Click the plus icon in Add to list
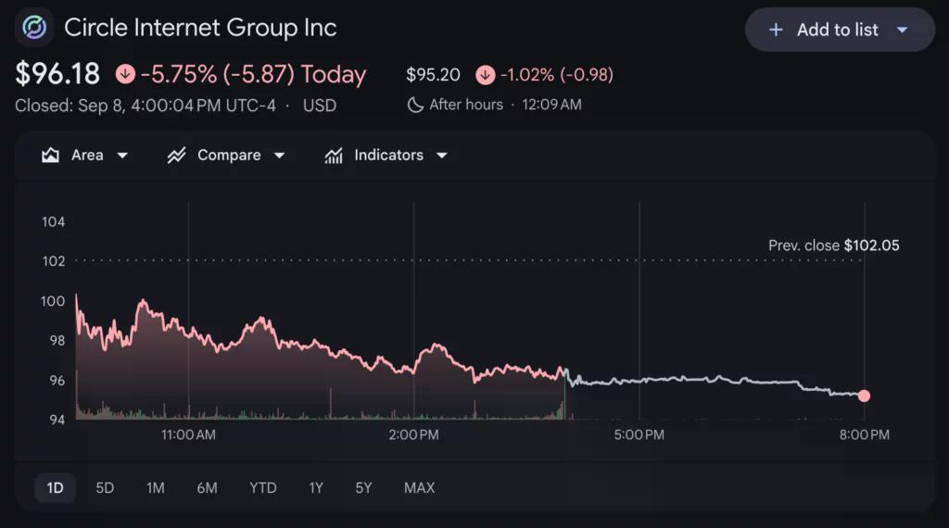Image resolution: width=949 pixels, height=528 pixels. (x=776, y=30)
